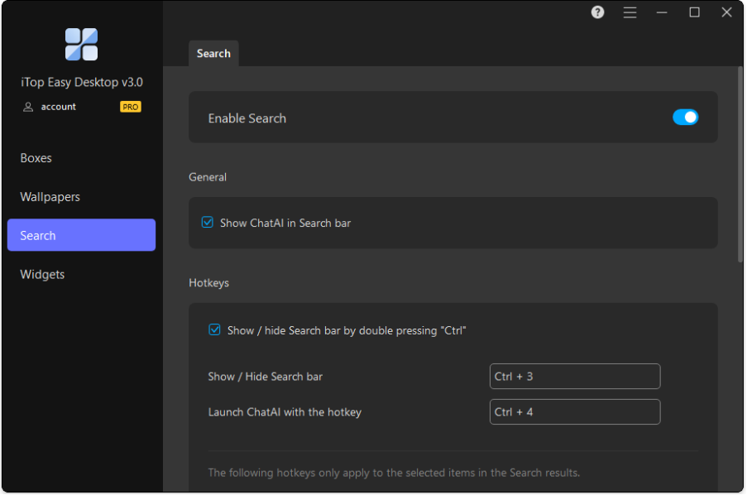Close the iTop Easy Desktop window
Image resolution: width=747 pixels, height=495 pixels.
coord(726,12)
